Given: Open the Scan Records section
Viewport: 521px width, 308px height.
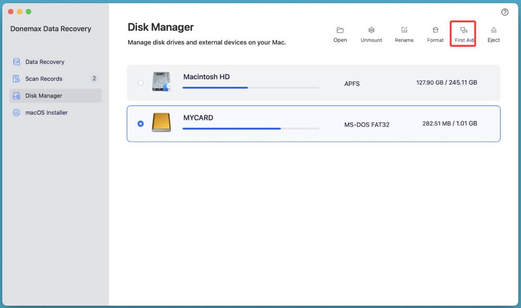Looking at the screenshot, I should (x=44, y=79).
